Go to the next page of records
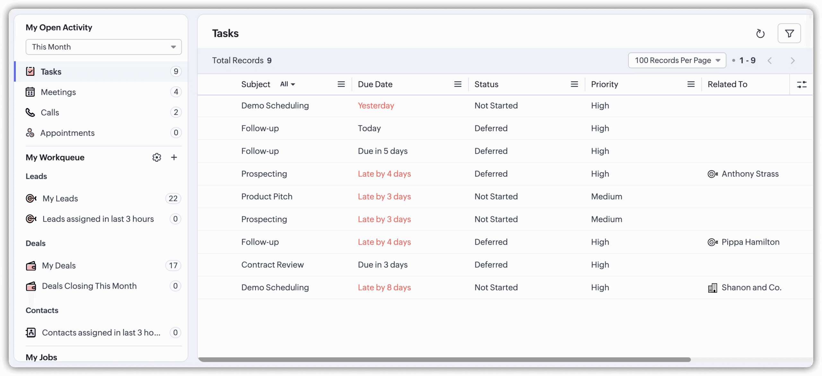The image size is (822, 376). tap(793, 60)
